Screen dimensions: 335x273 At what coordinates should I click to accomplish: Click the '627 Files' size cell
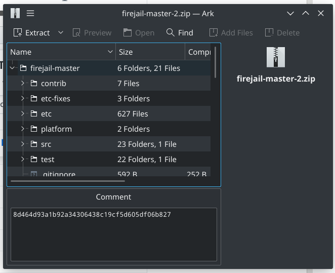133,114
